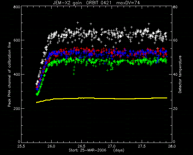Click the 28.0 tick label on x-axis
Screen dimensions: 193x155
(172, 146)
